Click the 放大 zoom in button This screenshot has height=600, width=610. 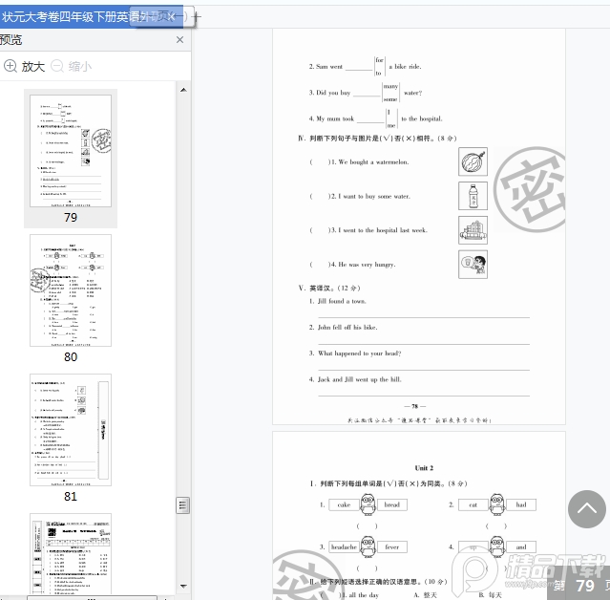25,67
